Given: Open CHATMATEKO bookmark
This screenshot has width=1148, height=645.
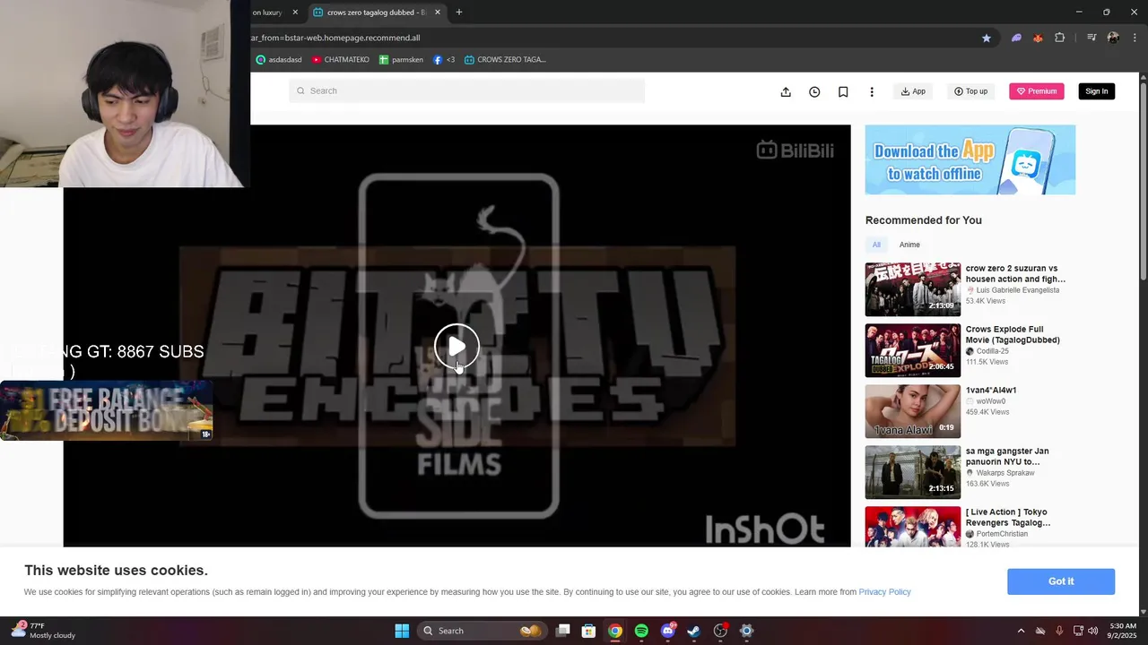Looking at the screenshot, I should [x=340, y=60].
